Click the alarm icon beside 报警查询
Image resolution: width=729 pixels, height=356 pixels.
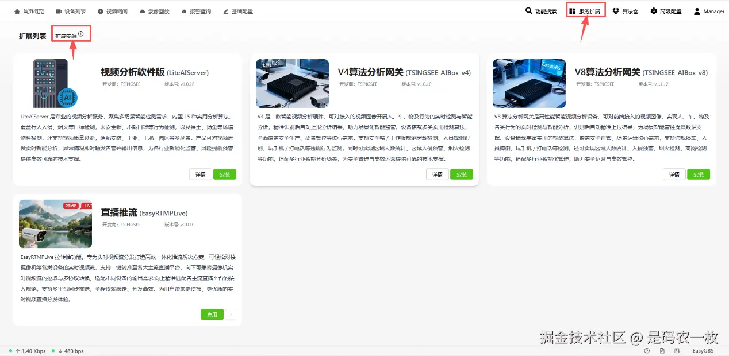(x=183, y=11)
